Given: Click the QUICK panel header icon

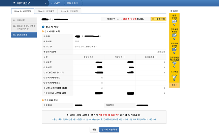Looking at the screenshot, I should click(171, 11).
